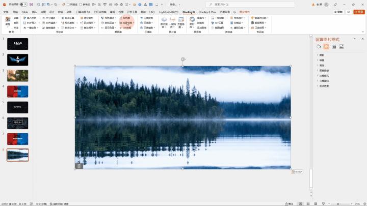The width and height of the screenshot is (367, 206).
Task: Open the paste options (Ctrl) dropdown
Action: pos(297,172)
